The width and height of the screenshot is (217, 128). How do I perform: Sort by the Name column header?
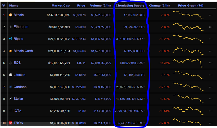coord(14,6)
